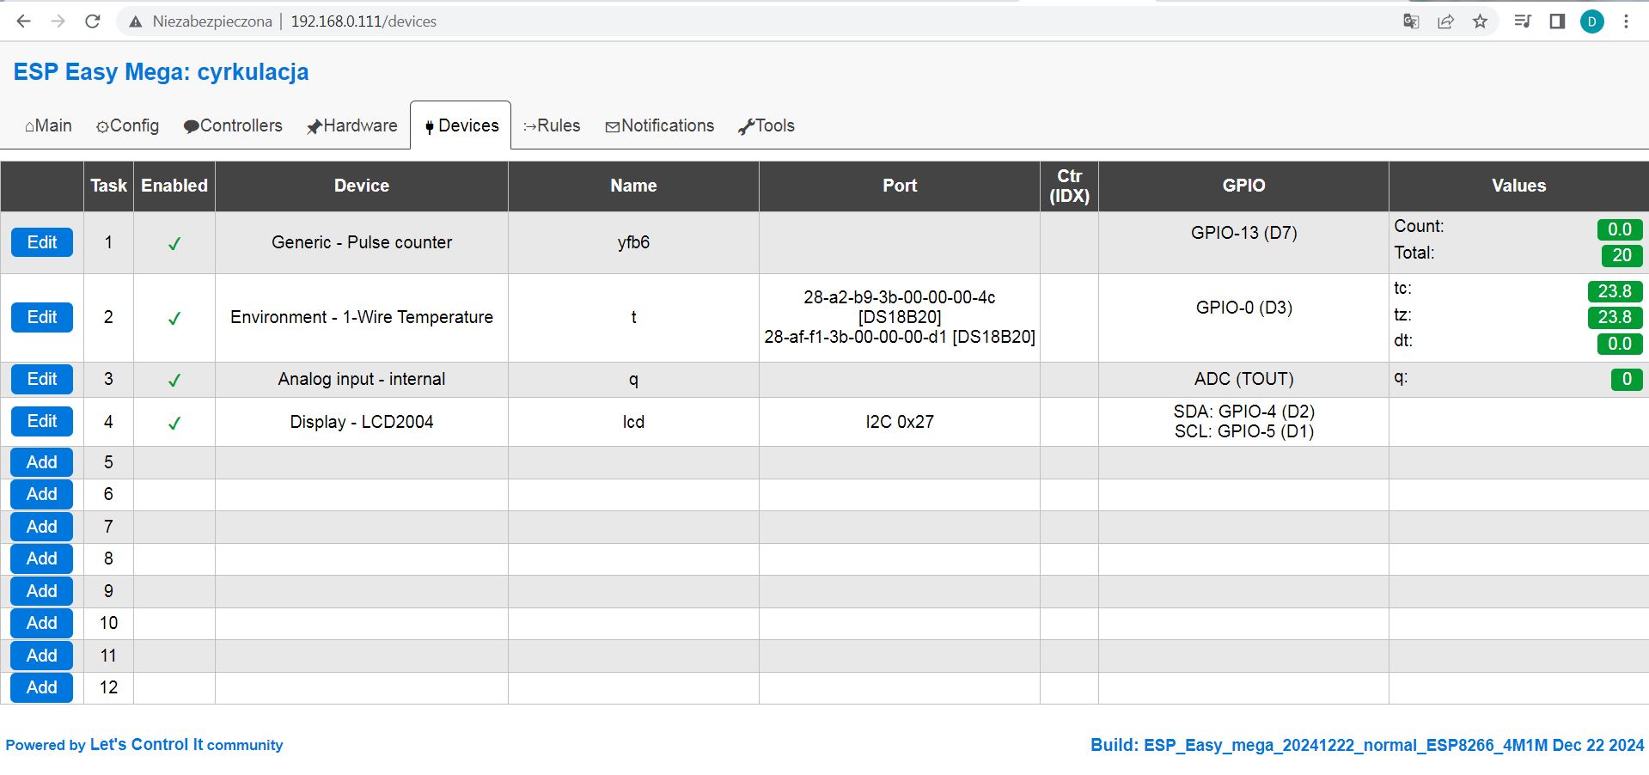Screen dimensions: 1649x775
Task: Add a device to task 12
Action: (x=42, y=687)
